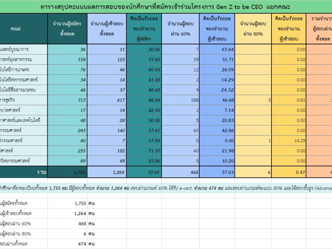The image size is (332, 249).
Task: Click the passed-80% total cell showing 6 in the รวม row
Action: [x=253, y=172]
